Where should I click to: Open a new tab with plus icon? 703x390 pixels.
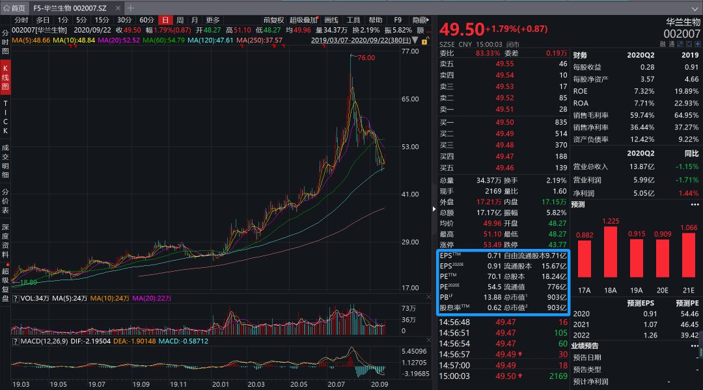tap(130, 8)
